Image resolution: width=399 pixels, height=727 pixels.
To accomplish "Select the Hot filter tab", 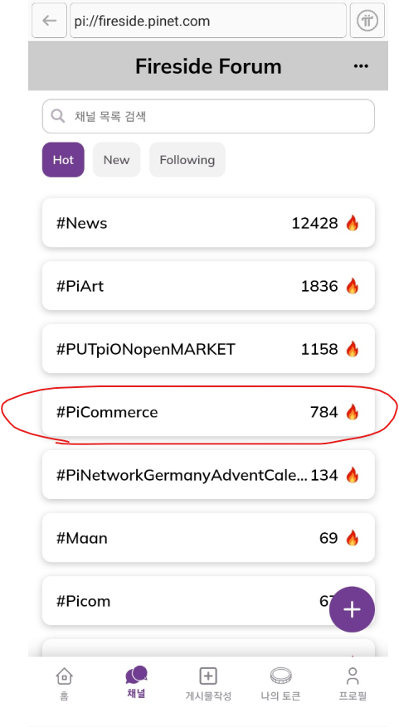I will 63,160.
